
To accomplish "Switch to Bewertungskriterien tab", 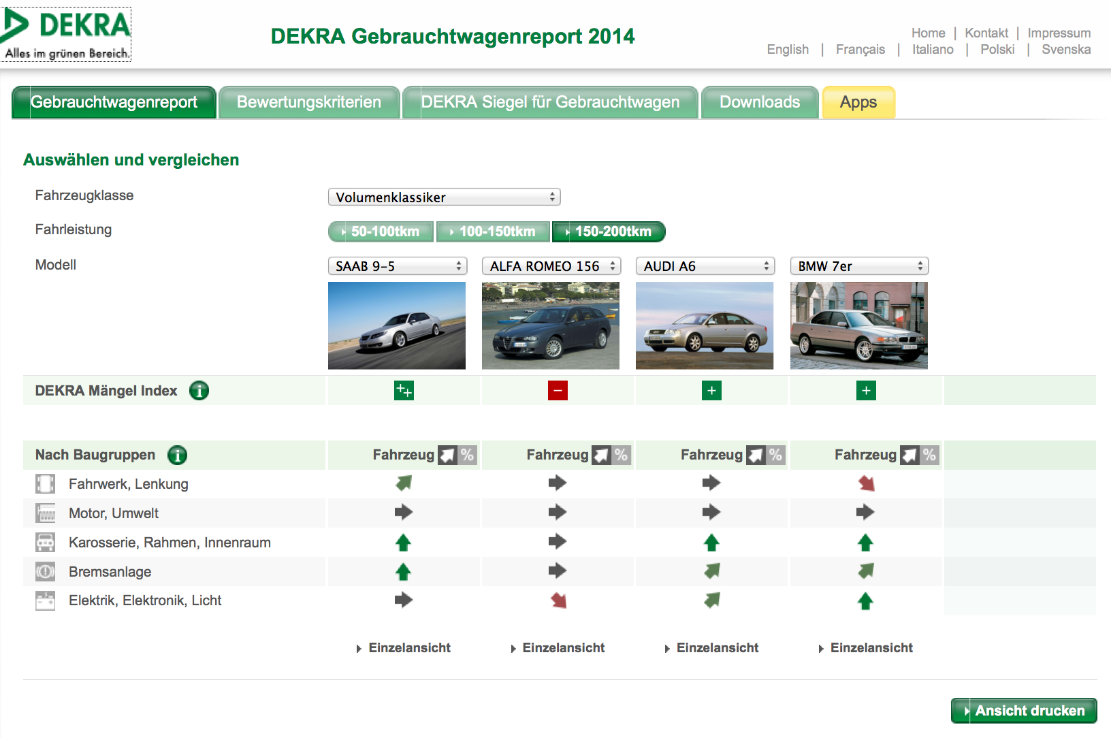I will (x=309, y=102).
